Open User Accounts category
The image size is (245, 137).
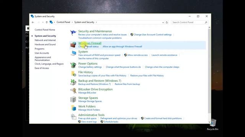tap(42, 53)
